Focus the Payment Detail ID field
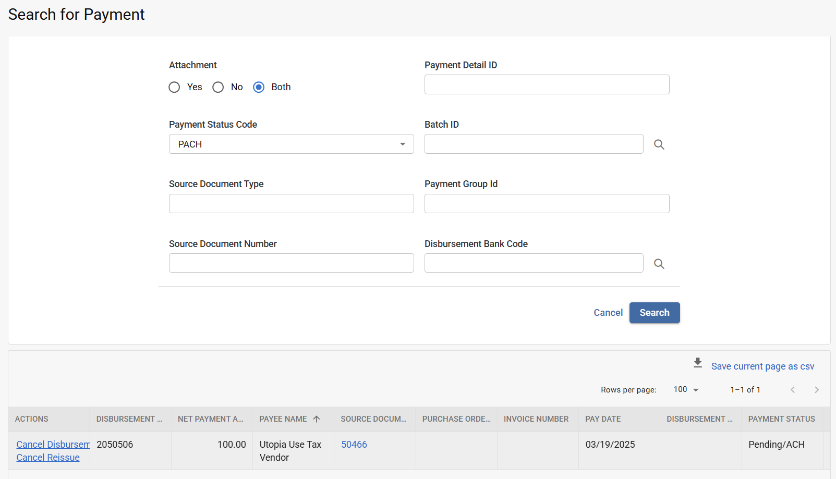The height and width of the screenshot is (479, 836). (547, 84)
